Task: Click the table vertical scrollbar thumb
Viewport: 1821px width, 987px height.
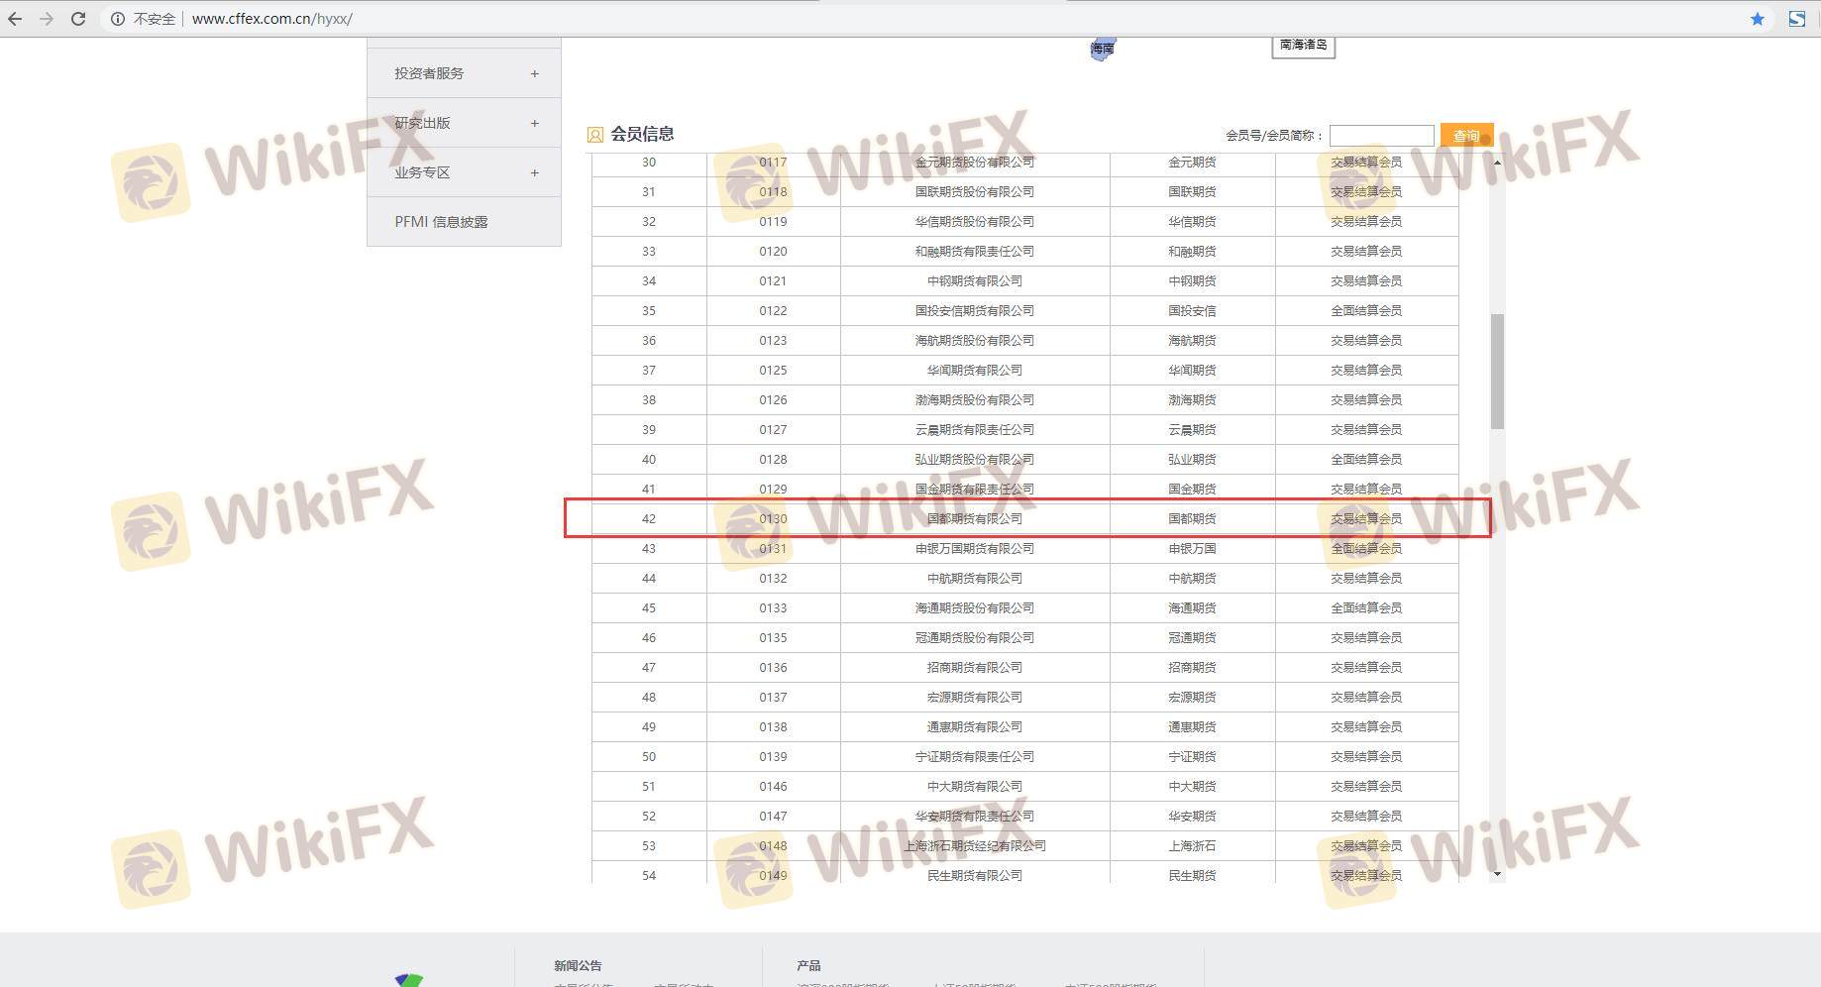Action: point(1497,372)
